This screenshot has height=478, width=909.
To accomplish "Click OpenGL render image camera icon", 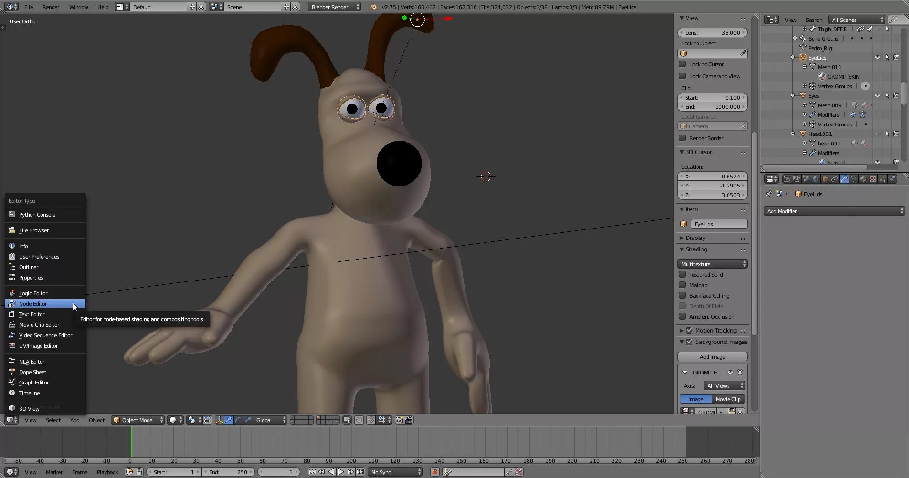I will [x=399, y=420].
